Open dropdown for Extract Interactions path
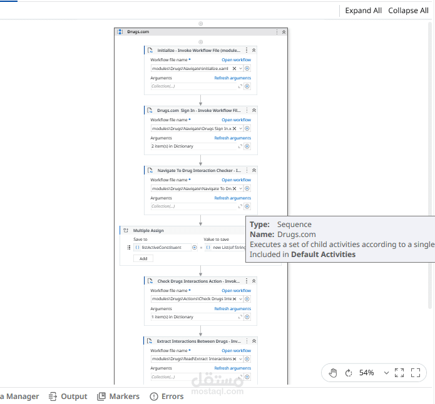435x404 pixels. (240, 359)
